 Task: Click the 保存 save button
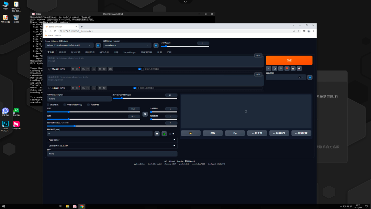point(213,133)
